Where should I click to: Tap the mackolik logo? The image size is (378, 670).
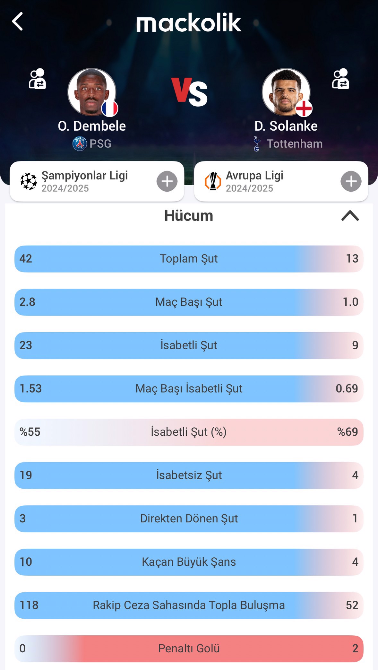[x=189, y=22]
